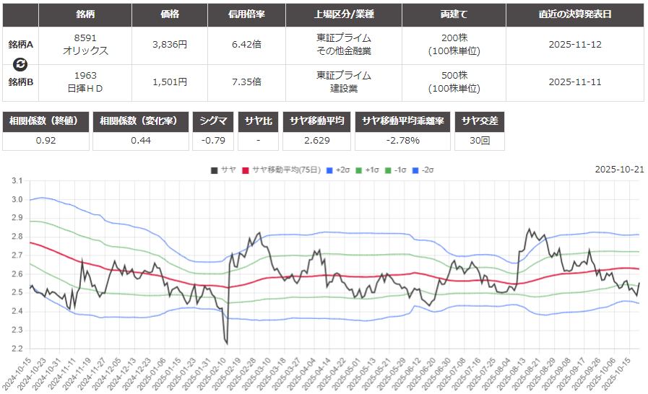Click the 上場区分/業種 column header

[x=343, y=14]
